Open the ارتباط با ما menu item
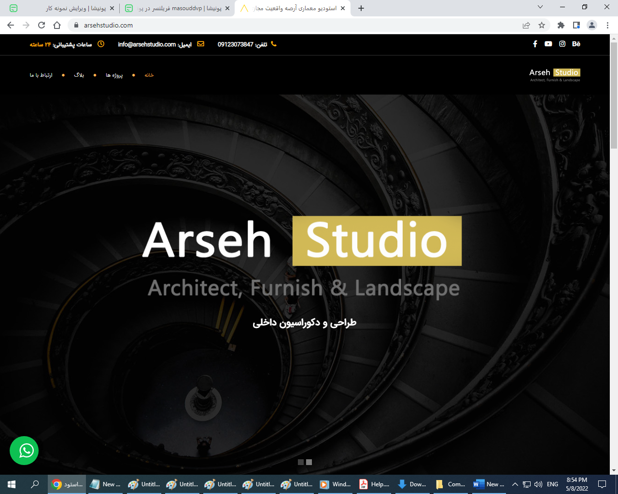Image resolution: width=618 pixels, height=494 pixels. [x=41, y=75]
